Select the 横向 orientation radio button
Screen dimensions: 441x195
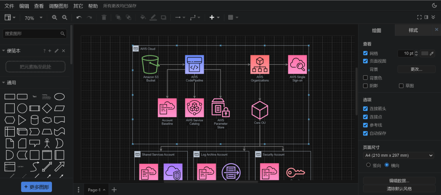pyautogui.click(x=387, y=165)
